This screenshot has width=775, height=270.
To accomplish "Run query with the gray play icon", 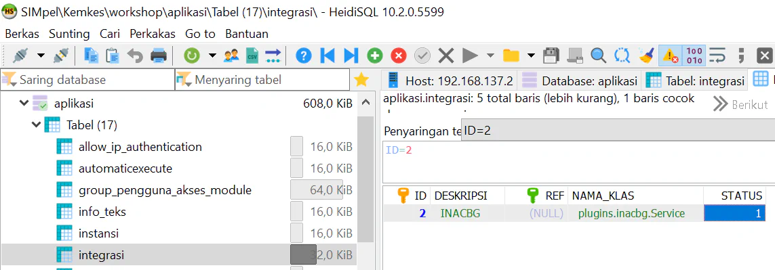I will 470,55.
